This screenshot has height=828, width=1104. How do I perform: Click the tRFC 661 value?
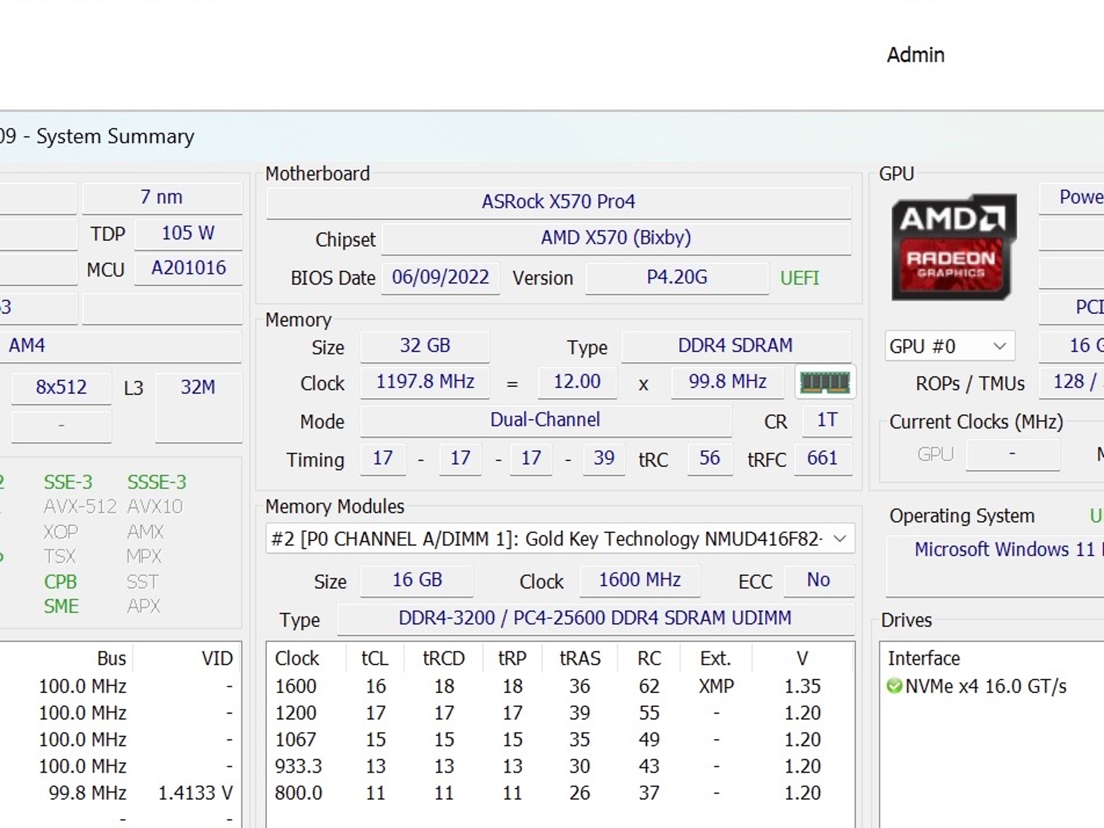(823, 459)
